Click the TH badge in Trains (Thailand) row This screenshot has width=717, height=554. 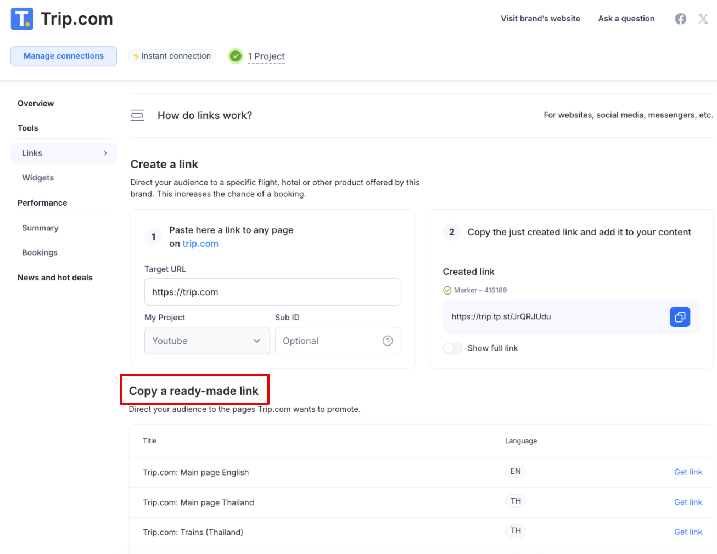click(516, 530)
